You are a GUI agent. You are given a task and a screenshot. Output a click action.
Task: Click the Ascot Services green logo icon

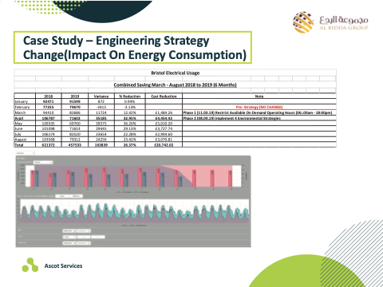(x=30, y=265)
